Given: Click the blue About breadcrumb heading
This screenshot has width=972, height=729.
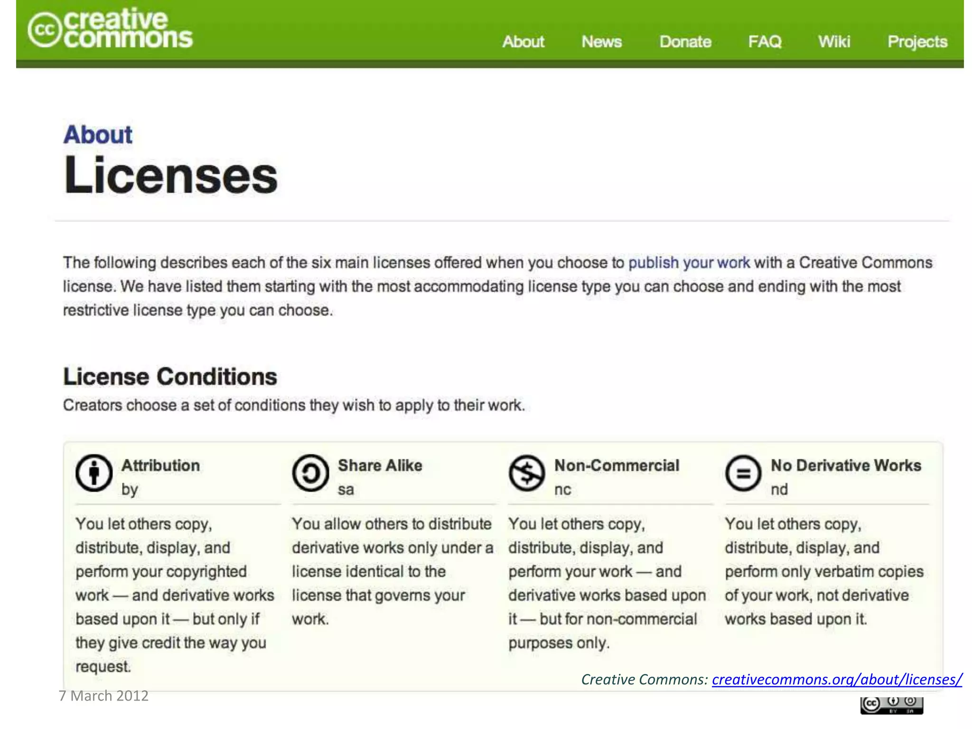Looking at the screenshot, I should 98,135.
